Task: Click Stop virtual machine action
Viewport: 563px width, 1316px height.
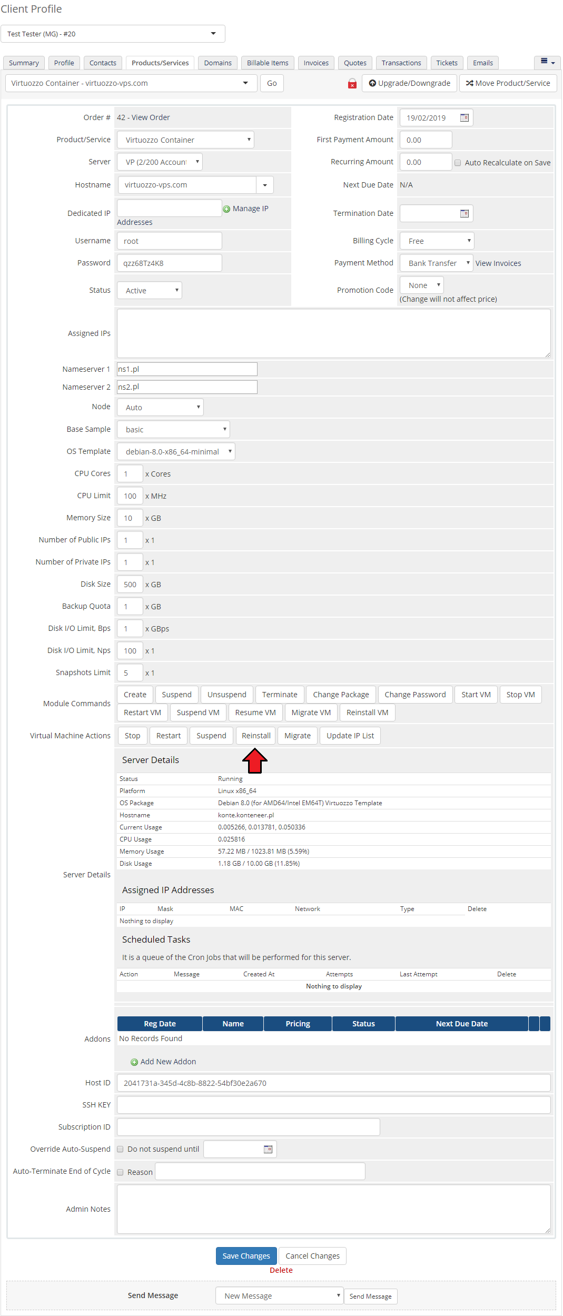Action: tap(133, 736)
